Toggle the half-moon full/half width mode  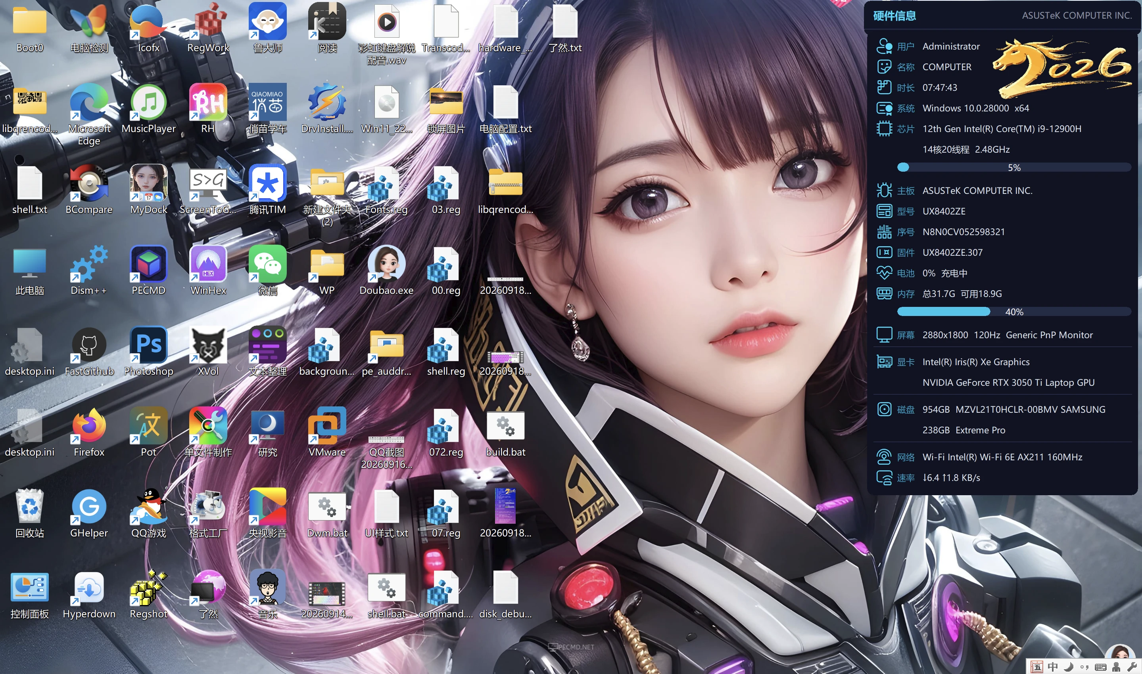click(x=1069, y=667)
